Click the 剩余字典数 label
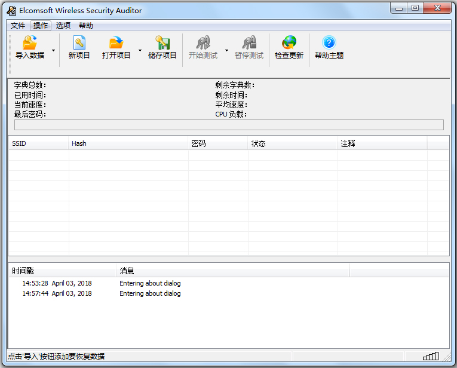This screenshot has width=457, height=368. (235, 85)
